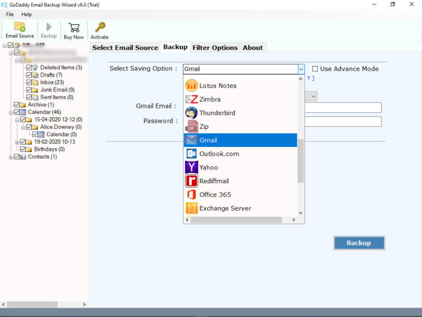Image resolution: width=422 pixels, height=317 pixels.
Task: Switch to Filter Options tab
Action: [x=215, y=48]
